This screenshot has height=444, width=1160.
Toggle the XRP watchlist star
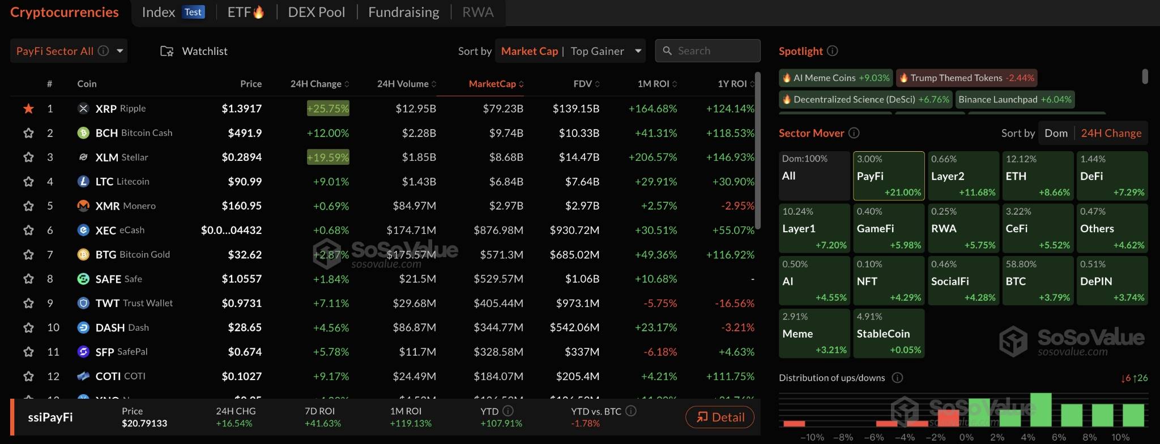click(28, 108)
